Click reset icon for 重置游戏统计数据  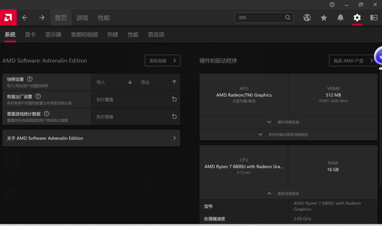[174, 117]
